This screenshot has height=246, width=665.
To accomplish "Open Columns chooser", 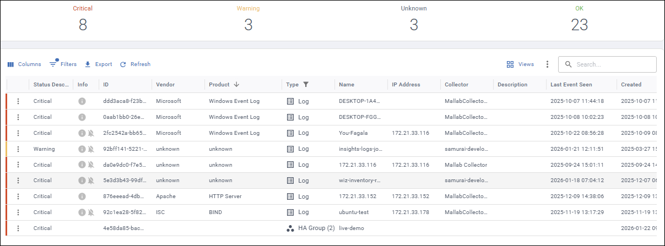I will 24,64.
